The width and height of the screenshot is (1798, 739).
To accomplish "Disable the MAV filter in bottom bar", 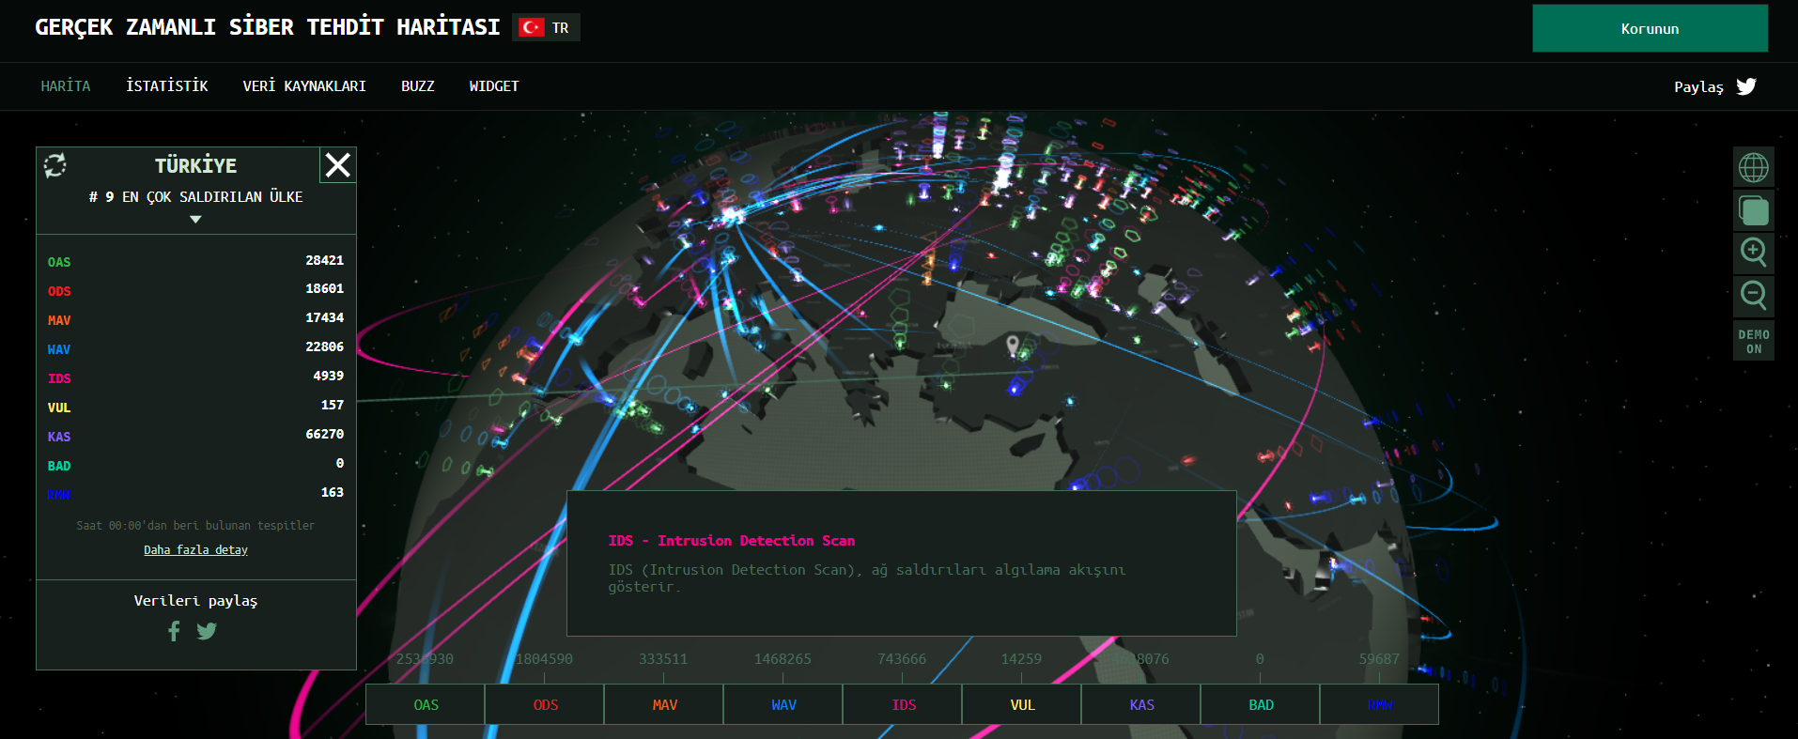I will pyautogui.click(x=664, y=704).
